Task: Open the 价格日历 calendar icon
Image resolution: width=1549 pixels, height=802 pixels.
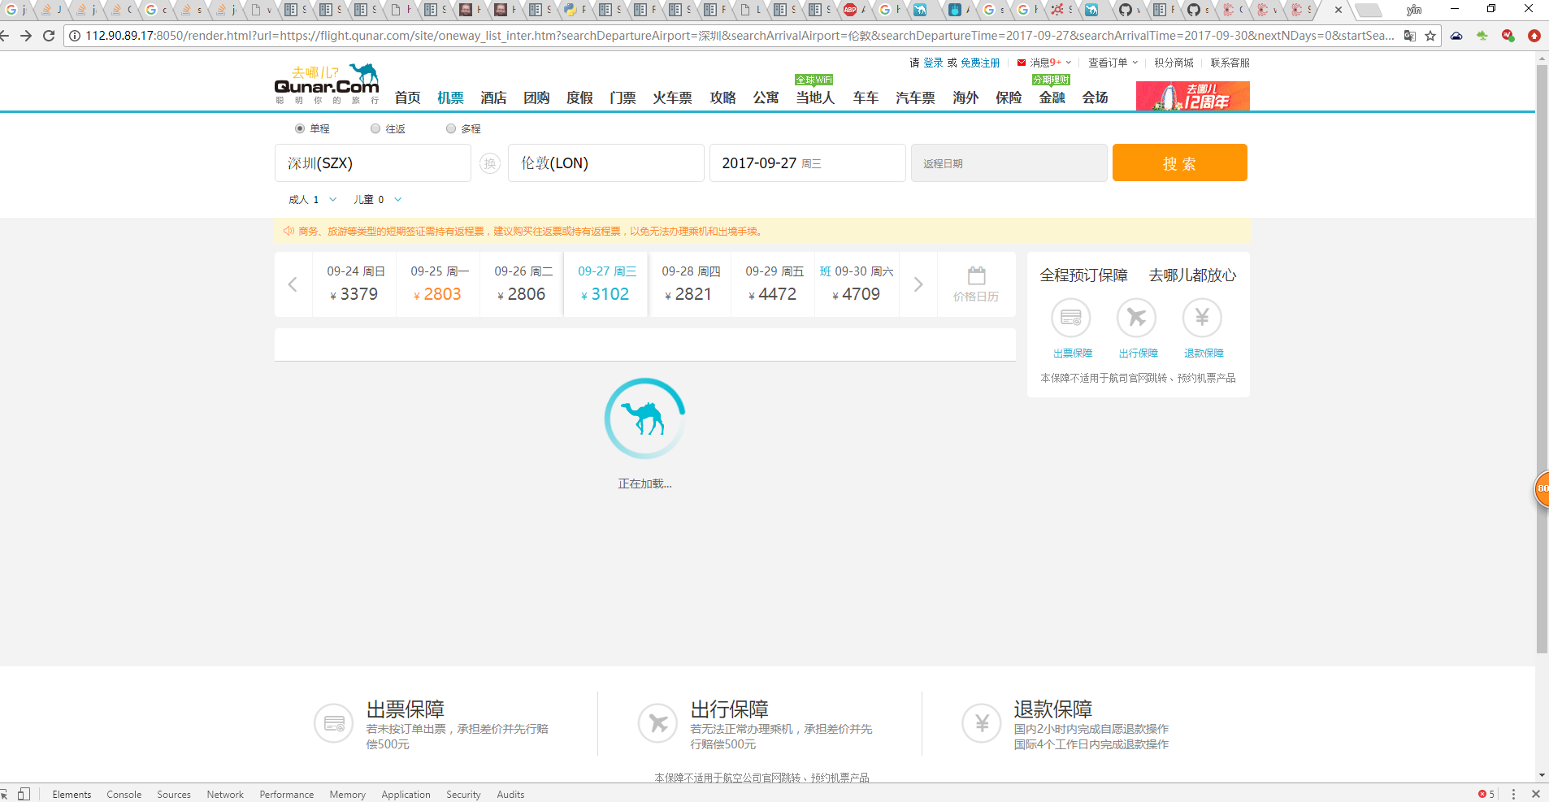Action: [x=975, y=275]
